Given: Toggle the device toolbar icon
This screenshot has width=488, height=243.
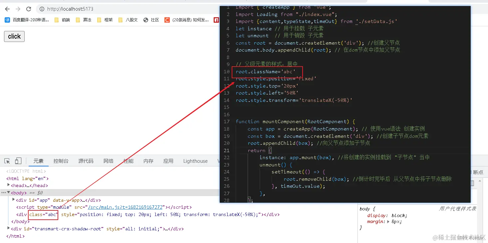Looking at the screenshot, I should [18, 161].
